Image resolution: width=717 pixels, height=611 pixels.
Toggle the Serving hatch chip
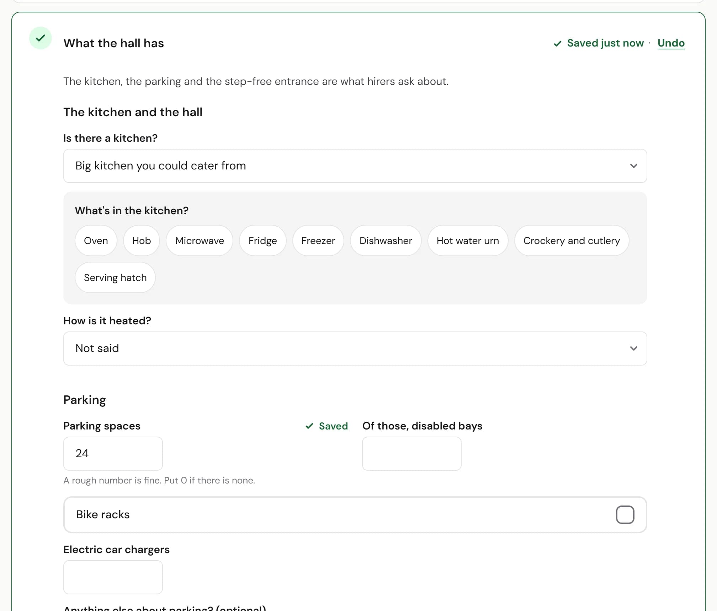(x=115, y=277)
